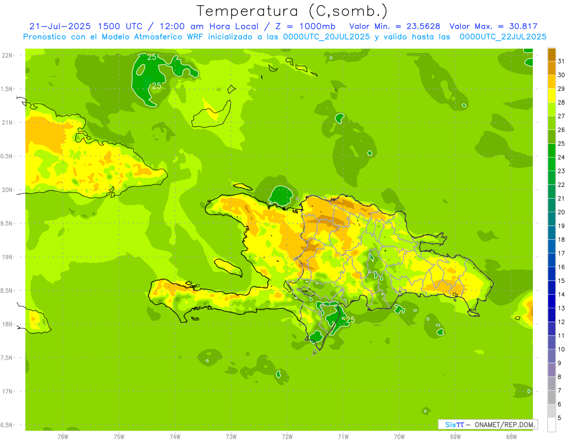Click the colorbar label '30'
574x443 pixels.
562,75
